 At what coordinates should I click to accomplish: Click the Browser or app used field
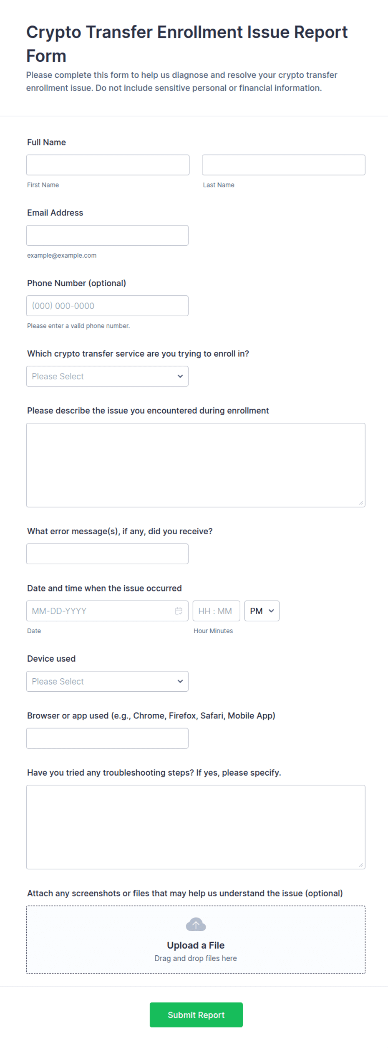(x=107, y=738)
